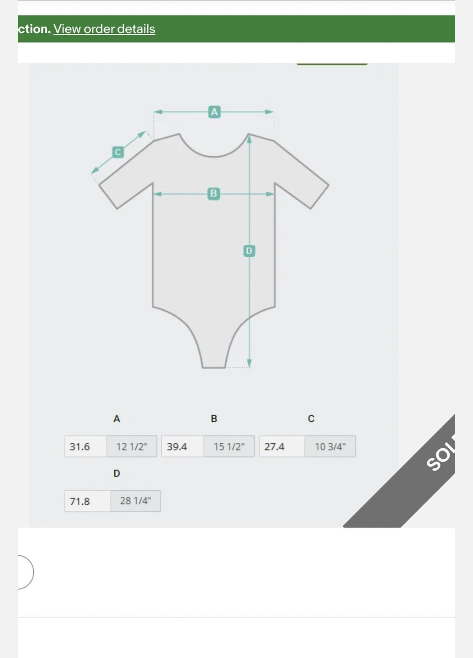Click the bodysuit measurement diagram
This screenshot has height=658, width=473.
pos(214,238)
